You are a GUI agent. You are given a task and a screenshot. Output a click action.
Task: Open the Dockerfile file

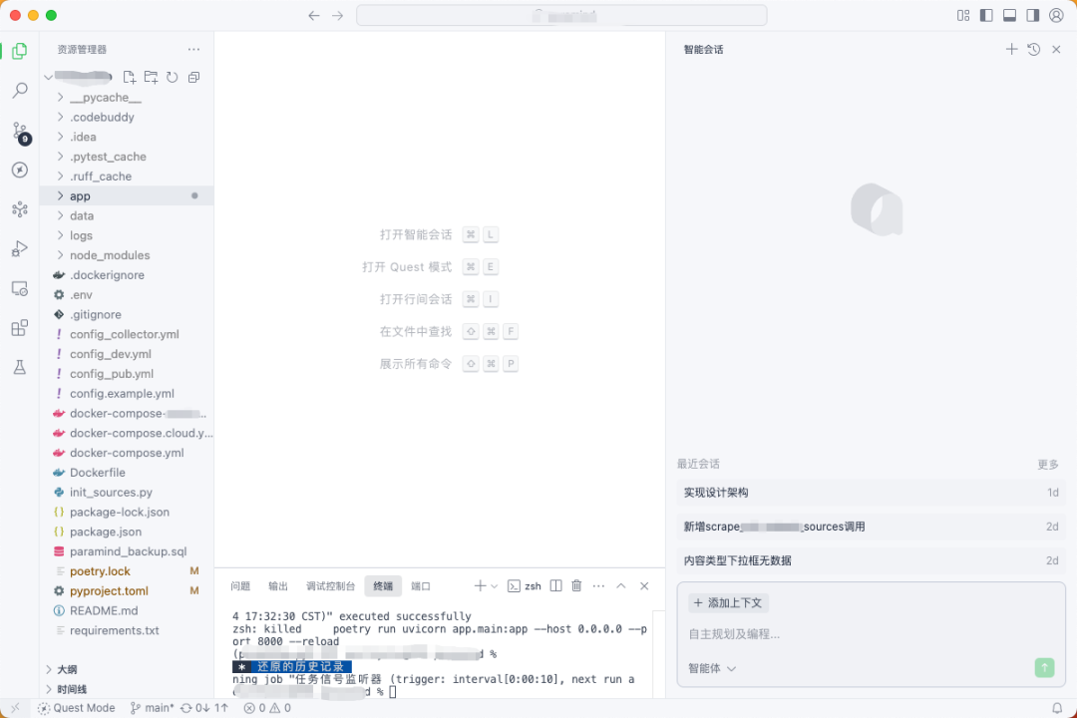click(x=127, y=472)
